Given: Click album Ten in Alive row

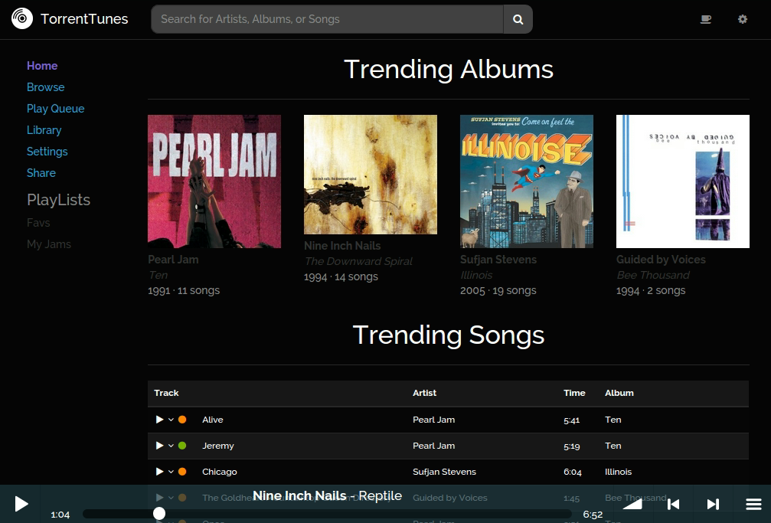Looking at the screenshot, I should tap(613, 420).
